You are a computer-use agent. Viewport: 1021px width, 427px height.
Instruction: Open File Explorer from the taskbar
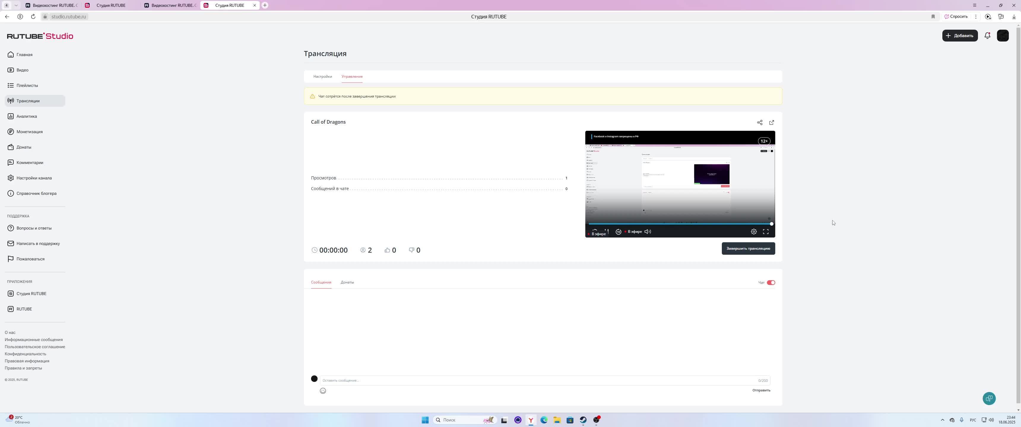[557, 420]
